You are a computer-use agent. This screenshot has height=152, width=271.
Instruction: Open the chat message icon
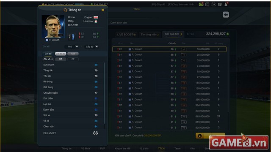coord(220,5)
